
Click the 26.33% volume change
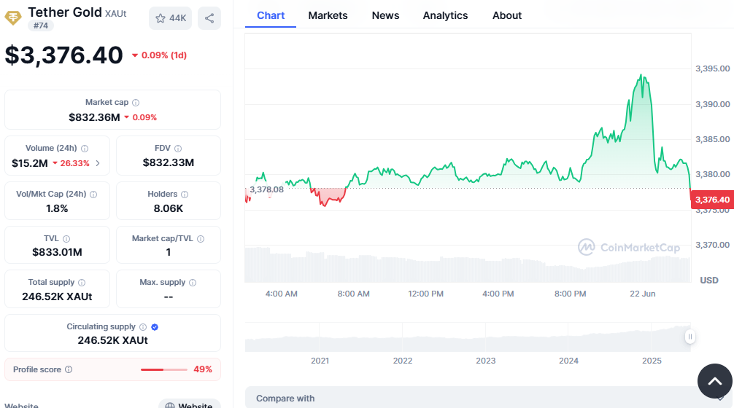[71, 163]
